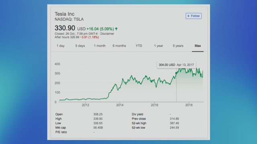The height and width of the screenshot is (144, 257).
Task: Click the Follow button
Action: 194,16
